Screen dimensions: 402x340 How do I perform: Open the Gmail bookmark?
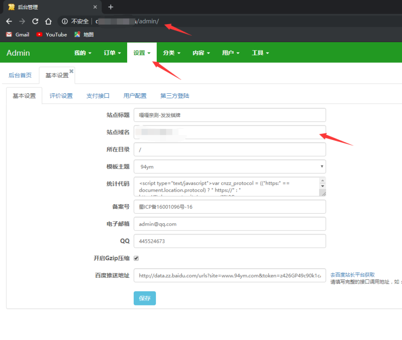18,35
